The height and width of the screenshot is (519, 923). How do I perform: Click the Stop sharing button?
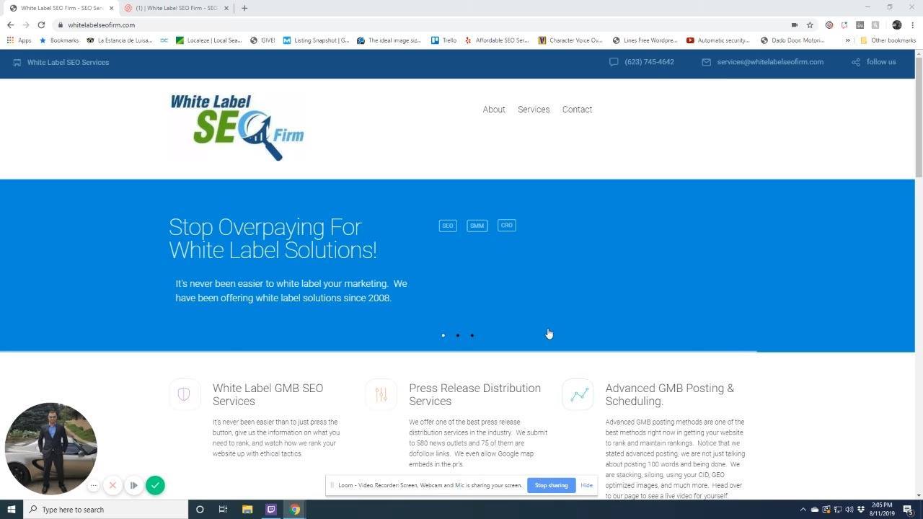tap(551, 485)
